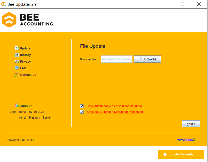Minimize the Bee Updater window
208x162 pixels.
tap(167, 4)
